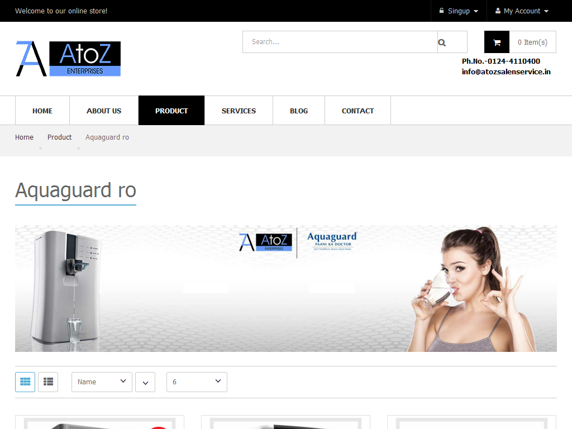Focus the Search input field
This screenshot has height=429, width=572.
[340, 42]
